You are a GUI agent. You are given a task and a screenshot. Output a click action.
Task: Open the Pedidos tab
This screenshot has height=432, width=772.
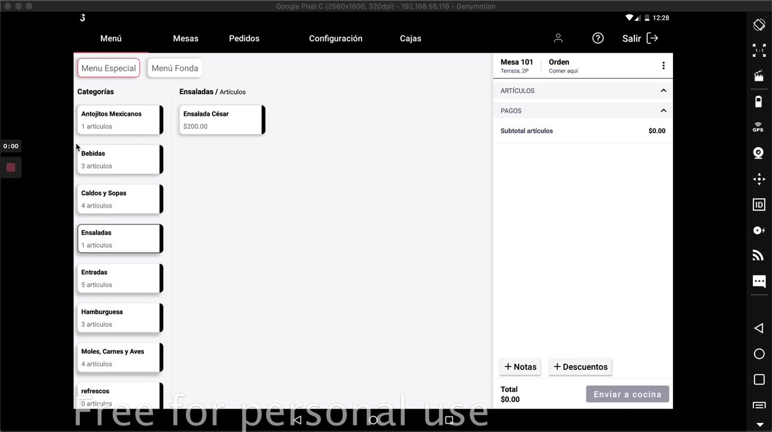(244, 38)
